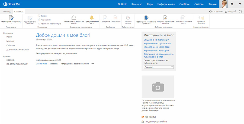Open Outlook from the top bar
This screenshot has width=244, height=124.
122,4
